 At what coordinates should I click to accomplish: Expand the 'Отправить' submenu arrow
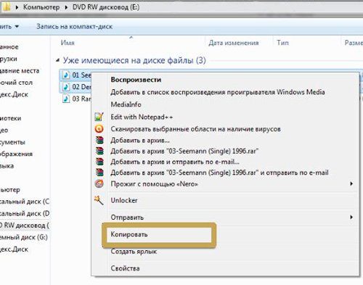351,217
